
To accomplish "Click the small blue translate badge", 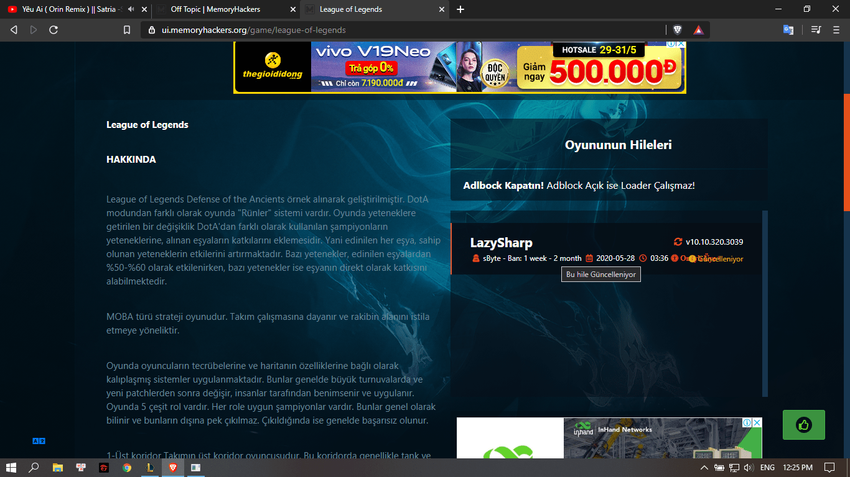I will (x=39, y=441).
